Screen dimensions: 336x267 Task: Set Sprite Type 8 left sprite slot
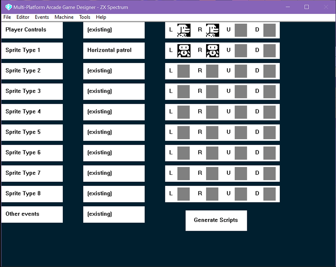pos(183,194)
